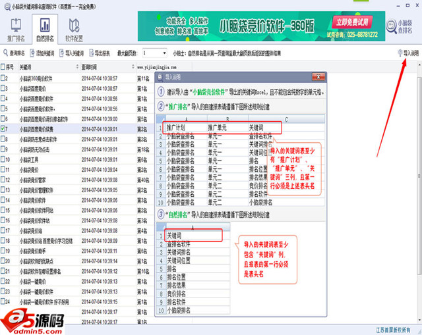Check the checkbox for row 2
This screenshot has width=422, height=335.
[3, 78]
